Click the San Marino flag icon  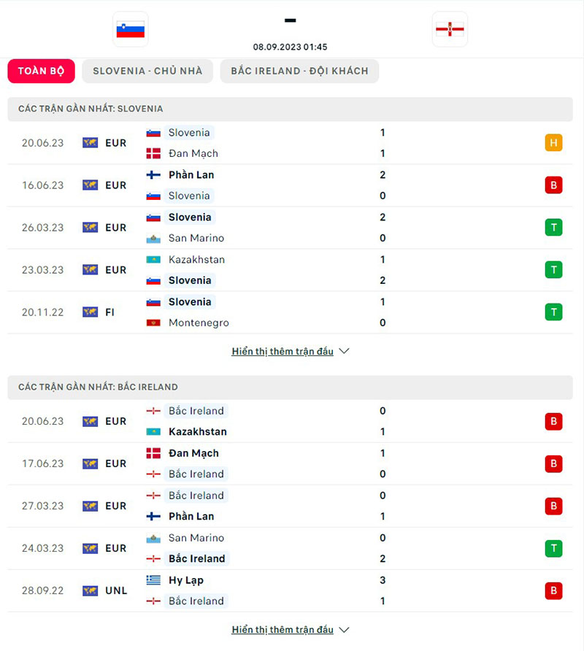155,238
